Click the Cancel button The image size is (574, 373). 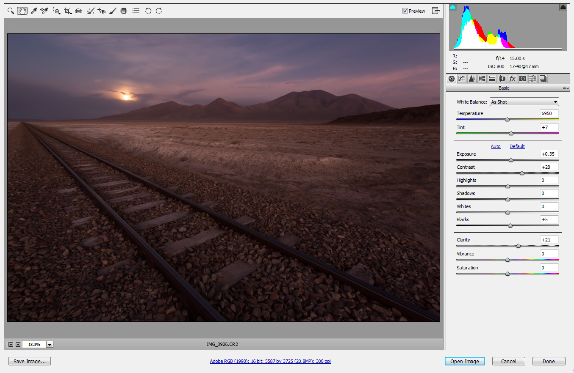[509, 361]
